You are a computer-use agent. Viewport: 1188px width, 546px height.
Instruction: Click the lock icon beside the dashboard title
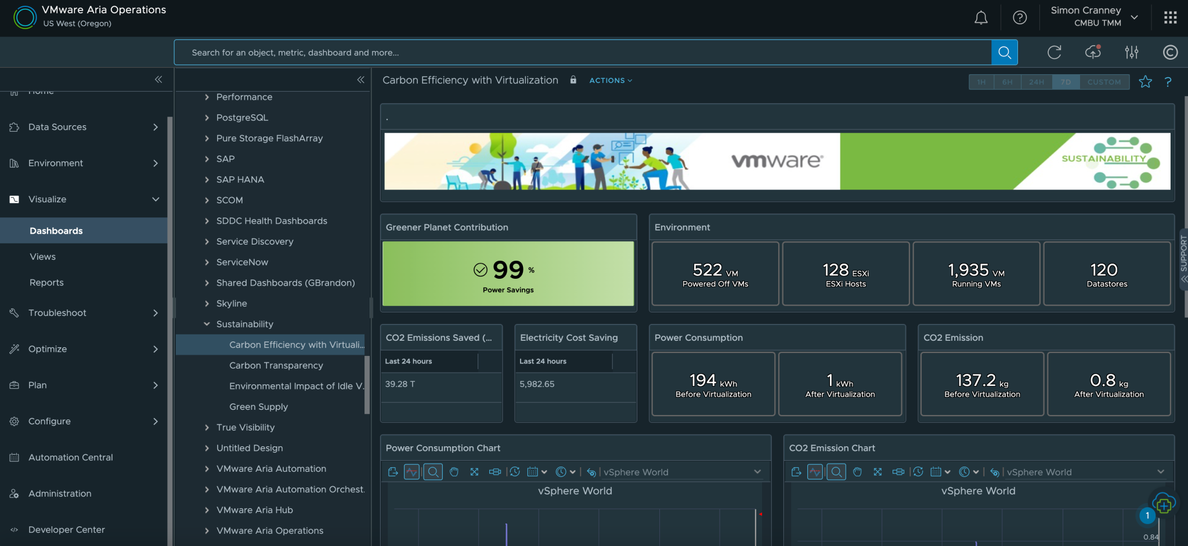[573, 80]
